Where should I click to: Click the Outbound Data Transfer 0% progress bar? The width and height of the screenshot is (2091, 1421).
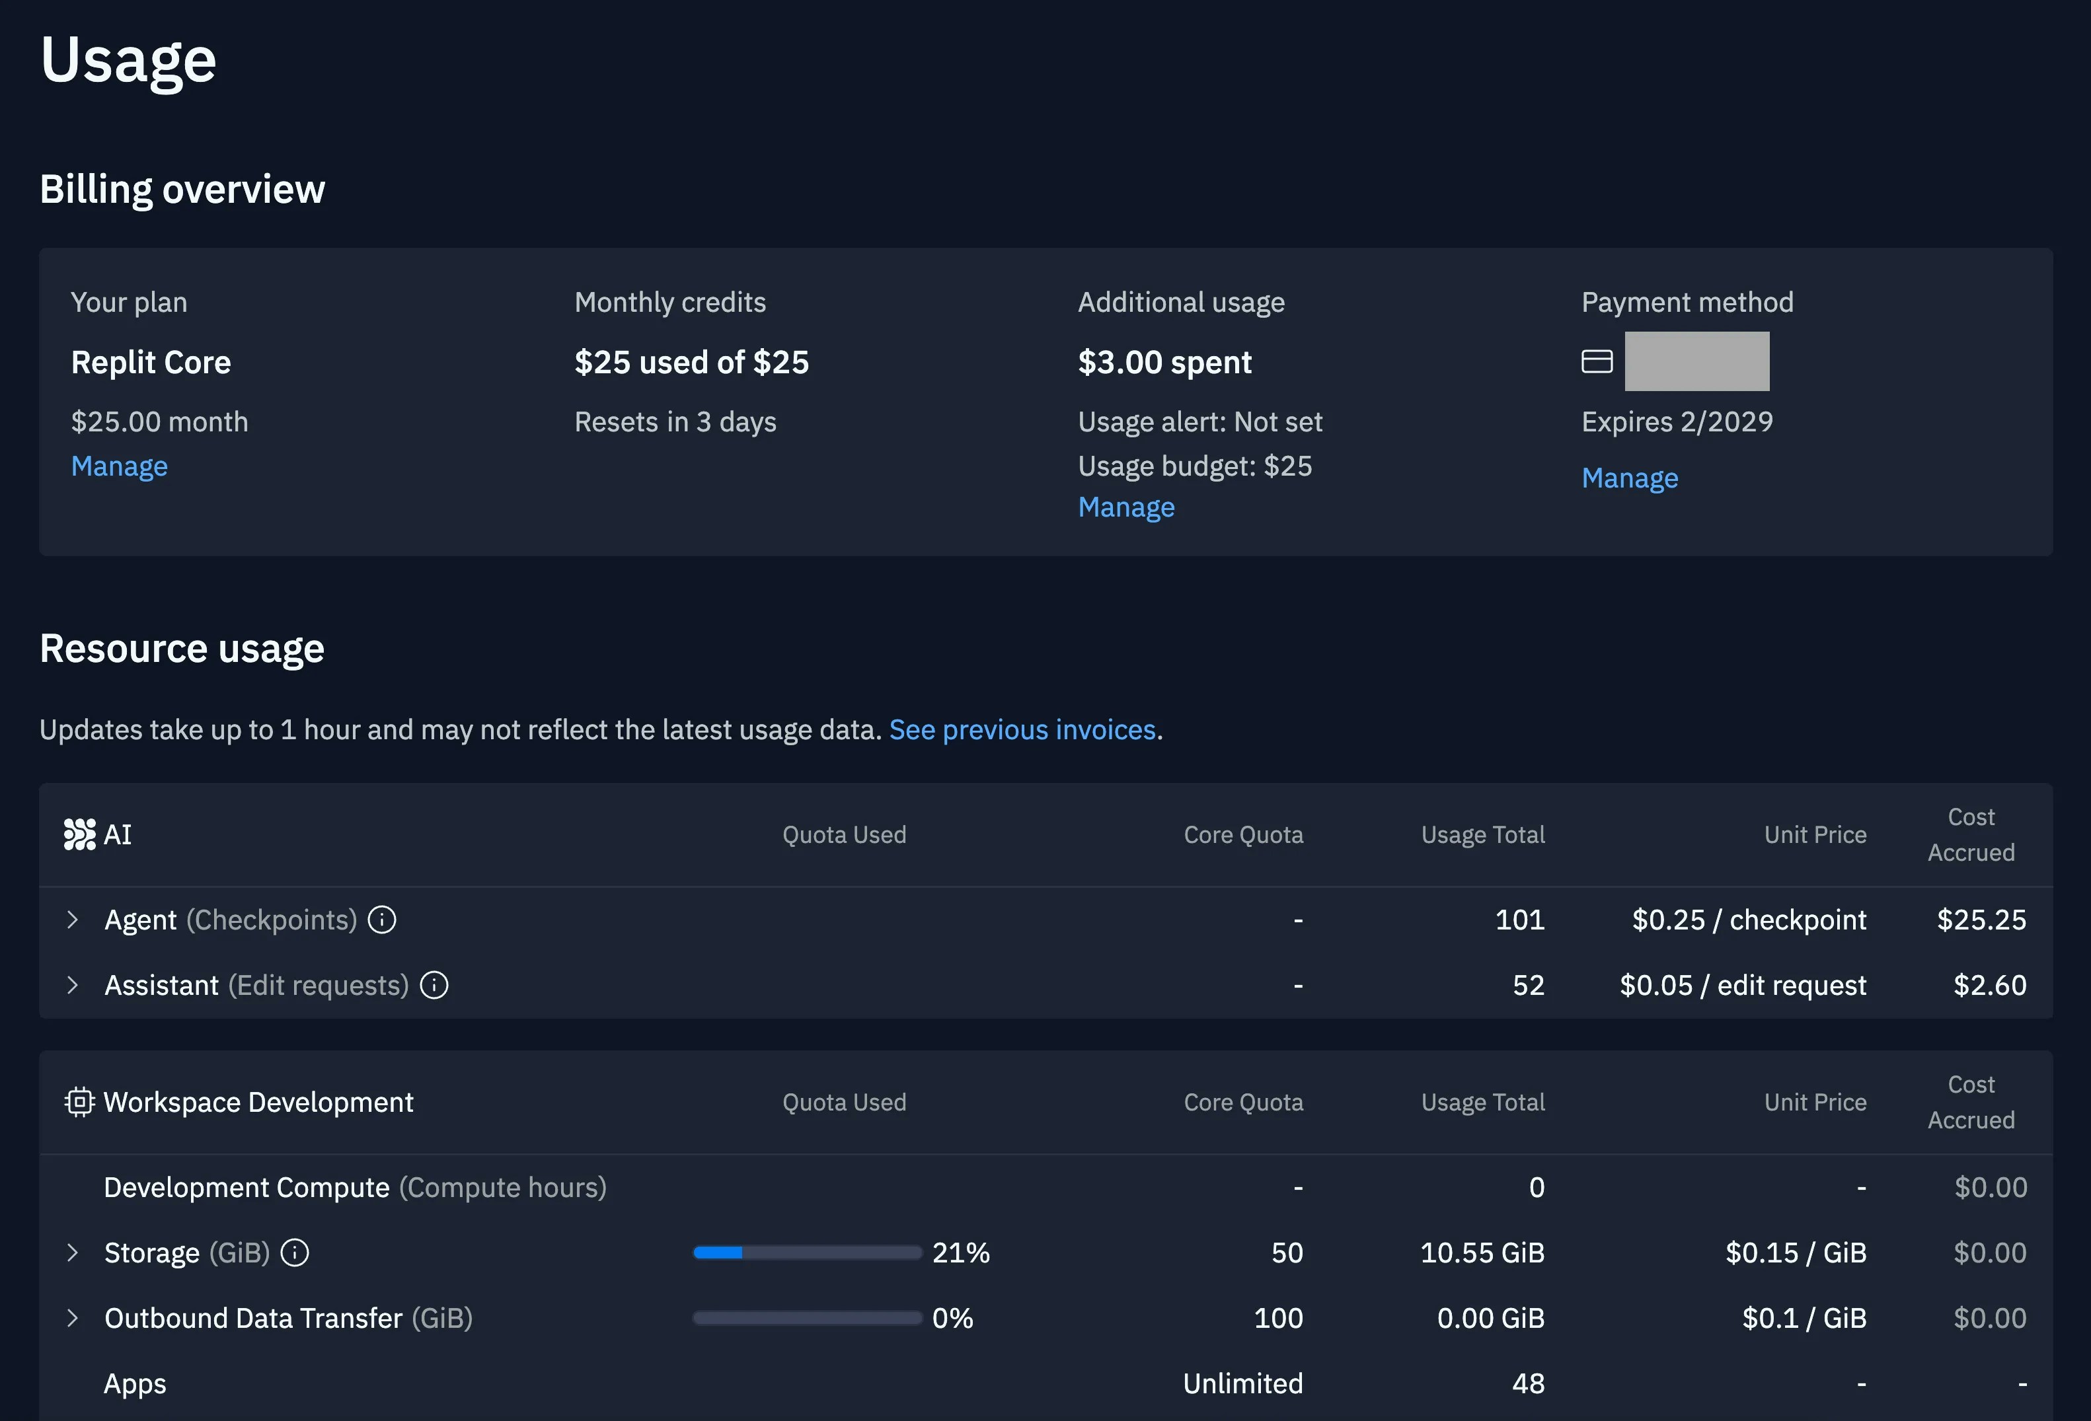pyautogui.click(x=807, y=1317)
